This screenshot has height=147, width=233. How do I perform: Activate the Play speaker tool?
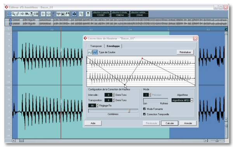click(x=23, y=14)
